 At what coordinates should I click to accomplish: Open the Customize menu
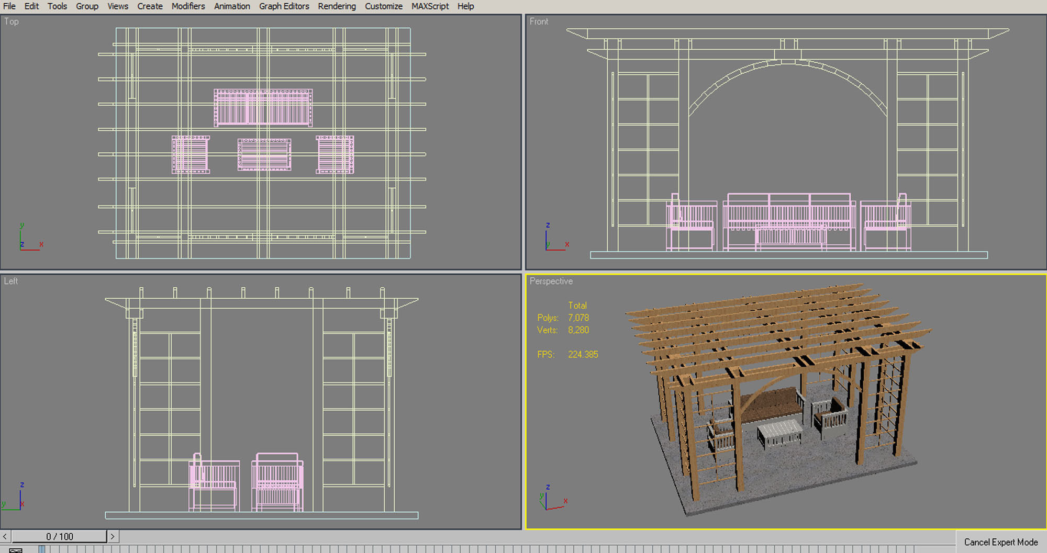pos(384,6)
